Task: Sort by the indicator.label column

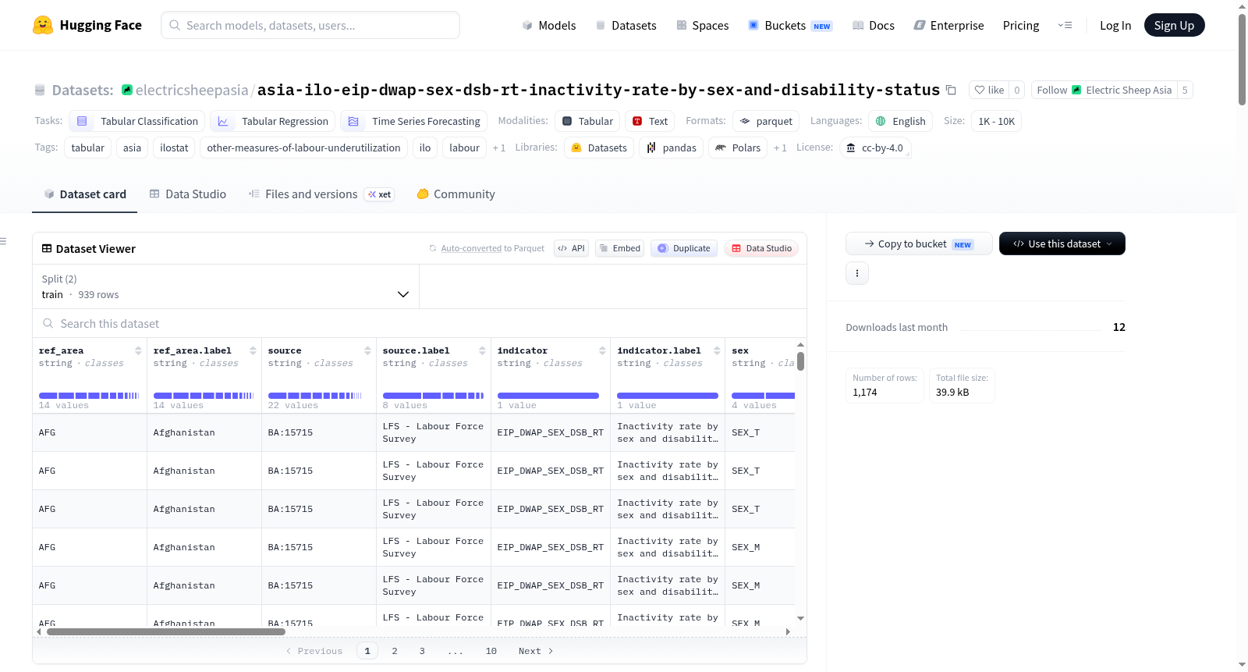Action: tap(716, 350)
